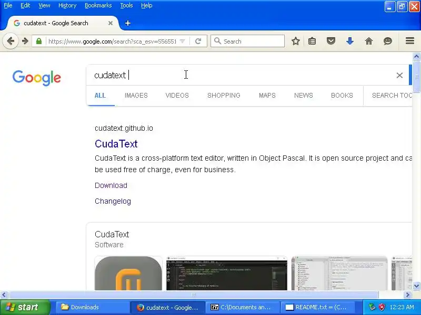Select the ALL results tab
Image resolution: width=421 pixels, height=315 pixels.
(x=100, y=96)
